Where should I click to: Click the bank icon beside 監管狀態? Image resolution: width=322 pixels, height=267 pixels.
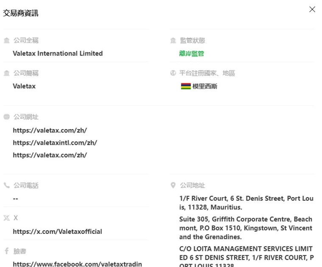pyautogui.click(x=173, y=40)
